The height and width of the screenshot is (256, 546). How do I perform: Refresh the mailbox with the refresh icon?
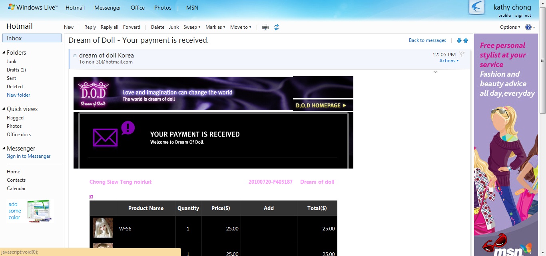276,27
